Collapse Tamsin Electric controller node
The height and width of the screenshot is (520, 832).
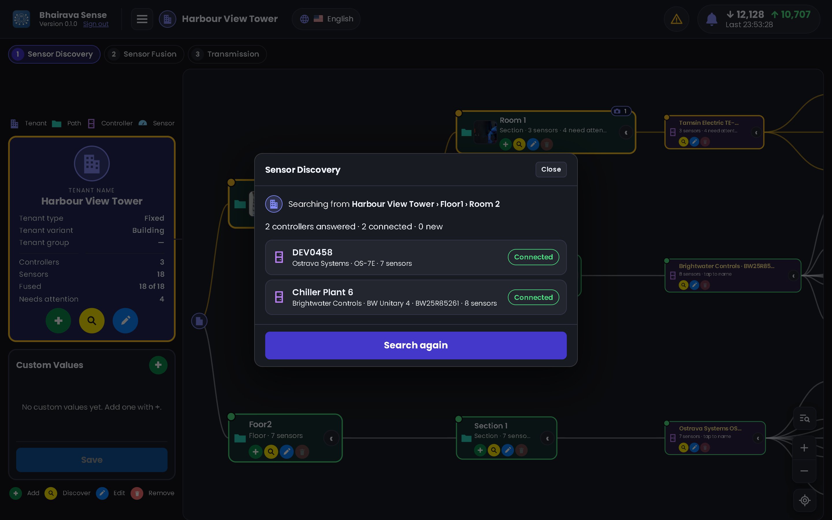click(756, 132)
